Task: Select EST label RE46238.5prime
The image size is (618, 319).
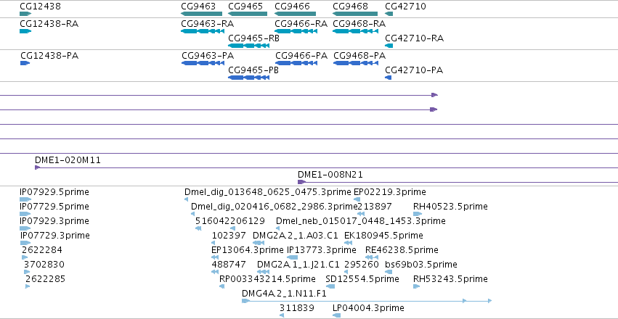Action: (x=402, y=250)
